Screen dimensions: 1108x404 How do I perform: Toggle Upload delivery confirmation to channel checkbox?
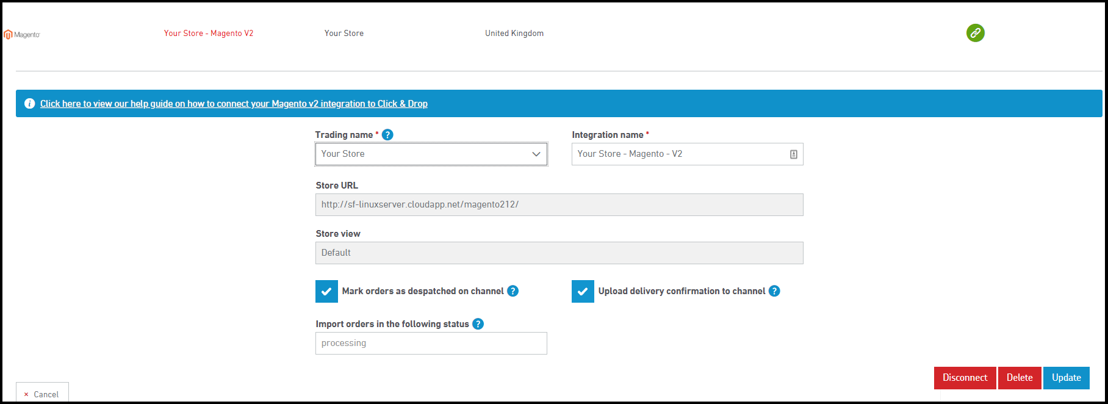(583, 292)
